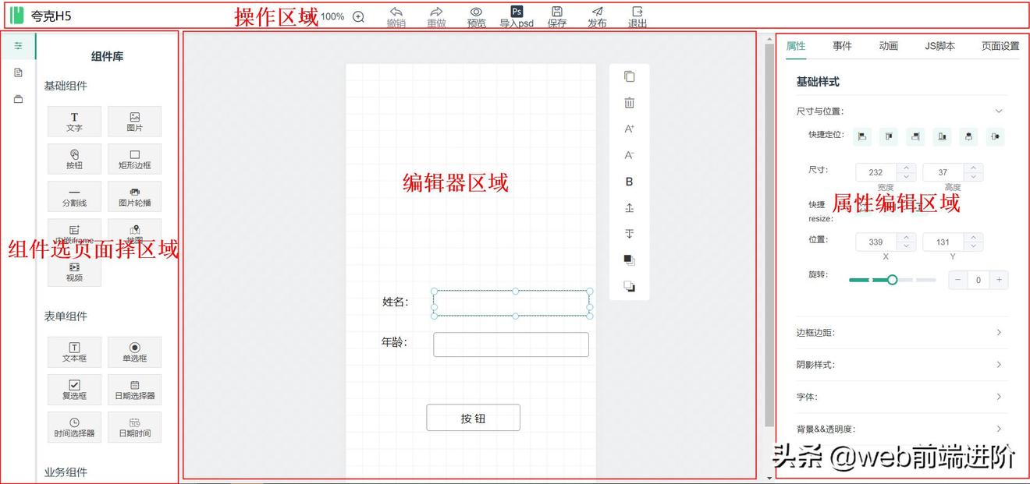The height and width of the screenshot is (484, 1030).
Task: Increase font size with the A+ icon
Action: click(x=630, y=129)
